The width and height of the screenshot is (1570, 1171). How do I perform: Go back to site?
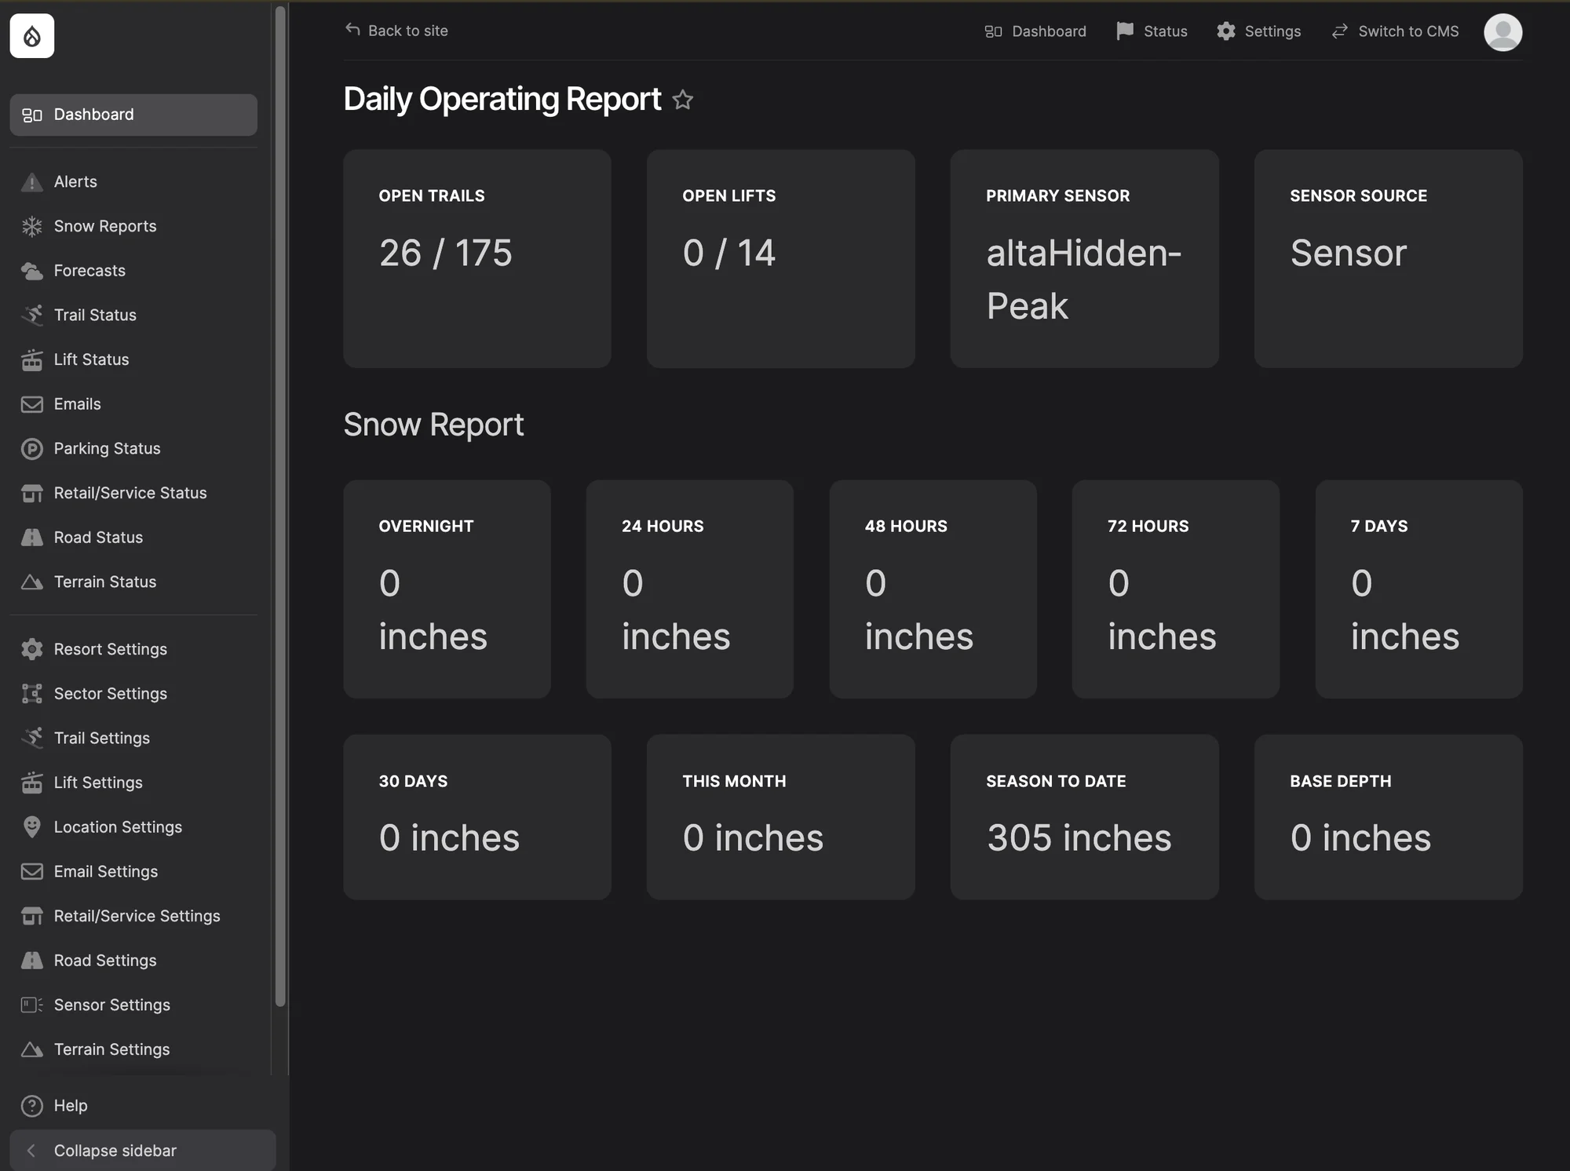(396, 31)
